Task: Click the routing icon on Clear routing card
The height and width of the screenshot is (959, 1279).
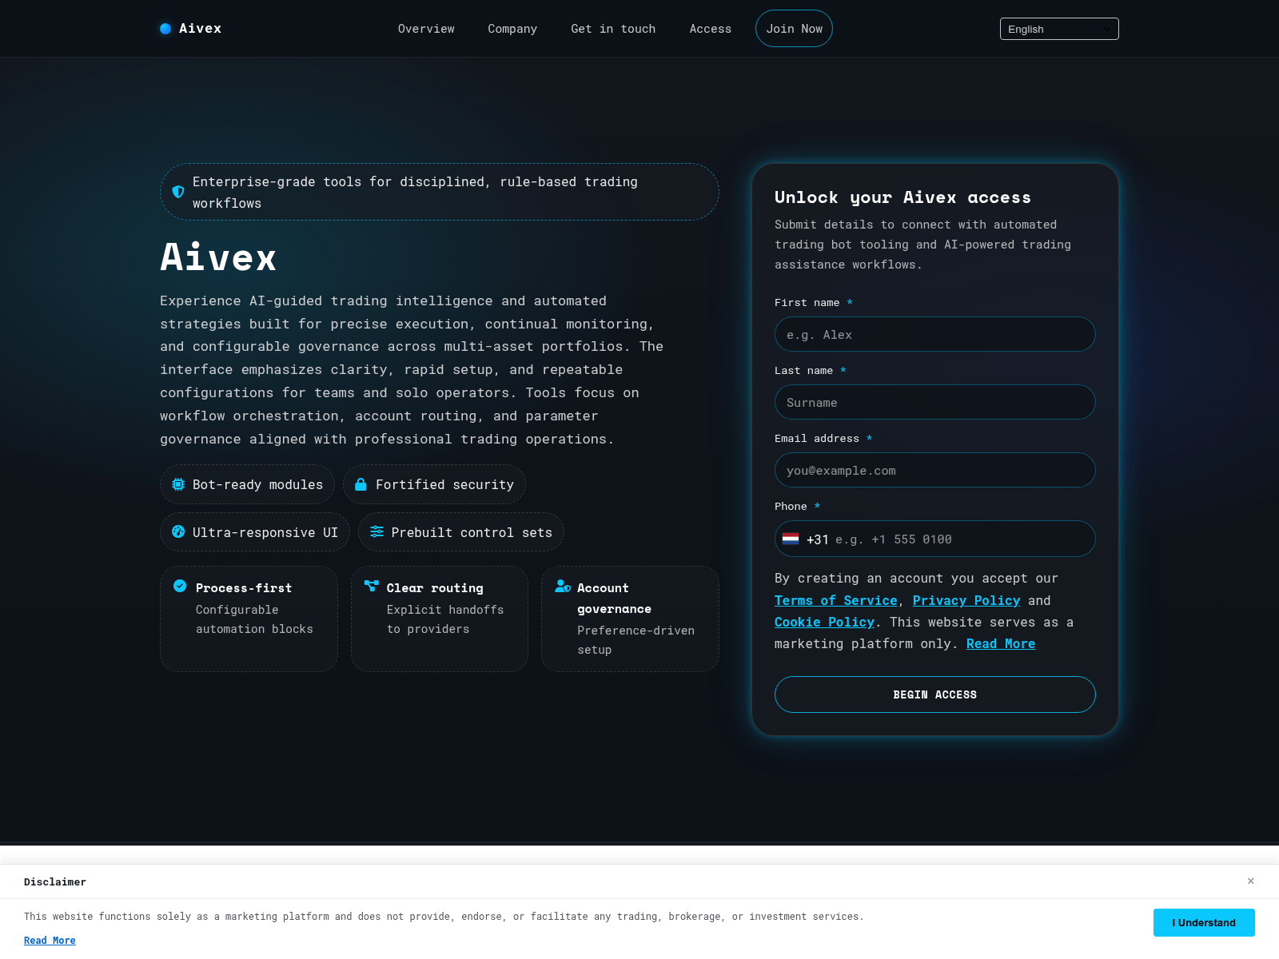Action: pyautogui.click(x=372, y=586)
